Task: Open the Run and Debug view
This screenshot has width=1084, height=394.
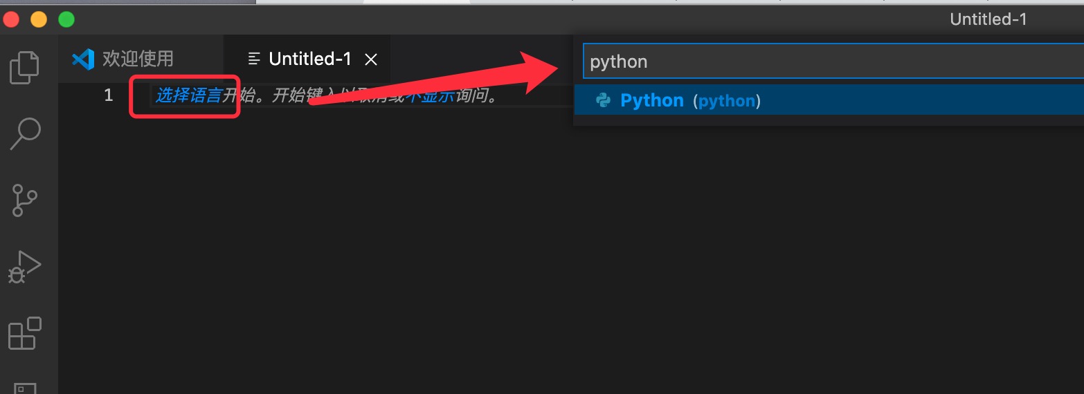Action: [x=25, y=267]
